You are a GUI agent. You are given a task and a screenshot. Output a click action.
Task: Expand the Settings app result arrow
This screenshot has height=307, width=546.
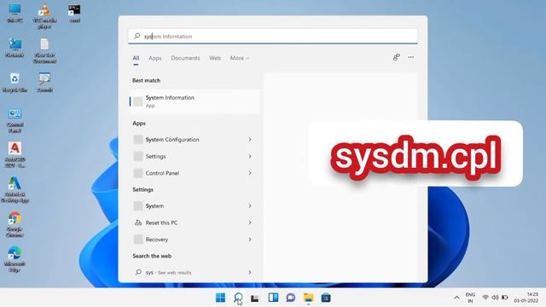250,156
